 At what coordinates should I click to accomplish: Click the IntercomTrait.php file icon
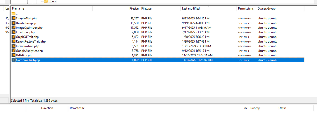[x=14, y=46]
